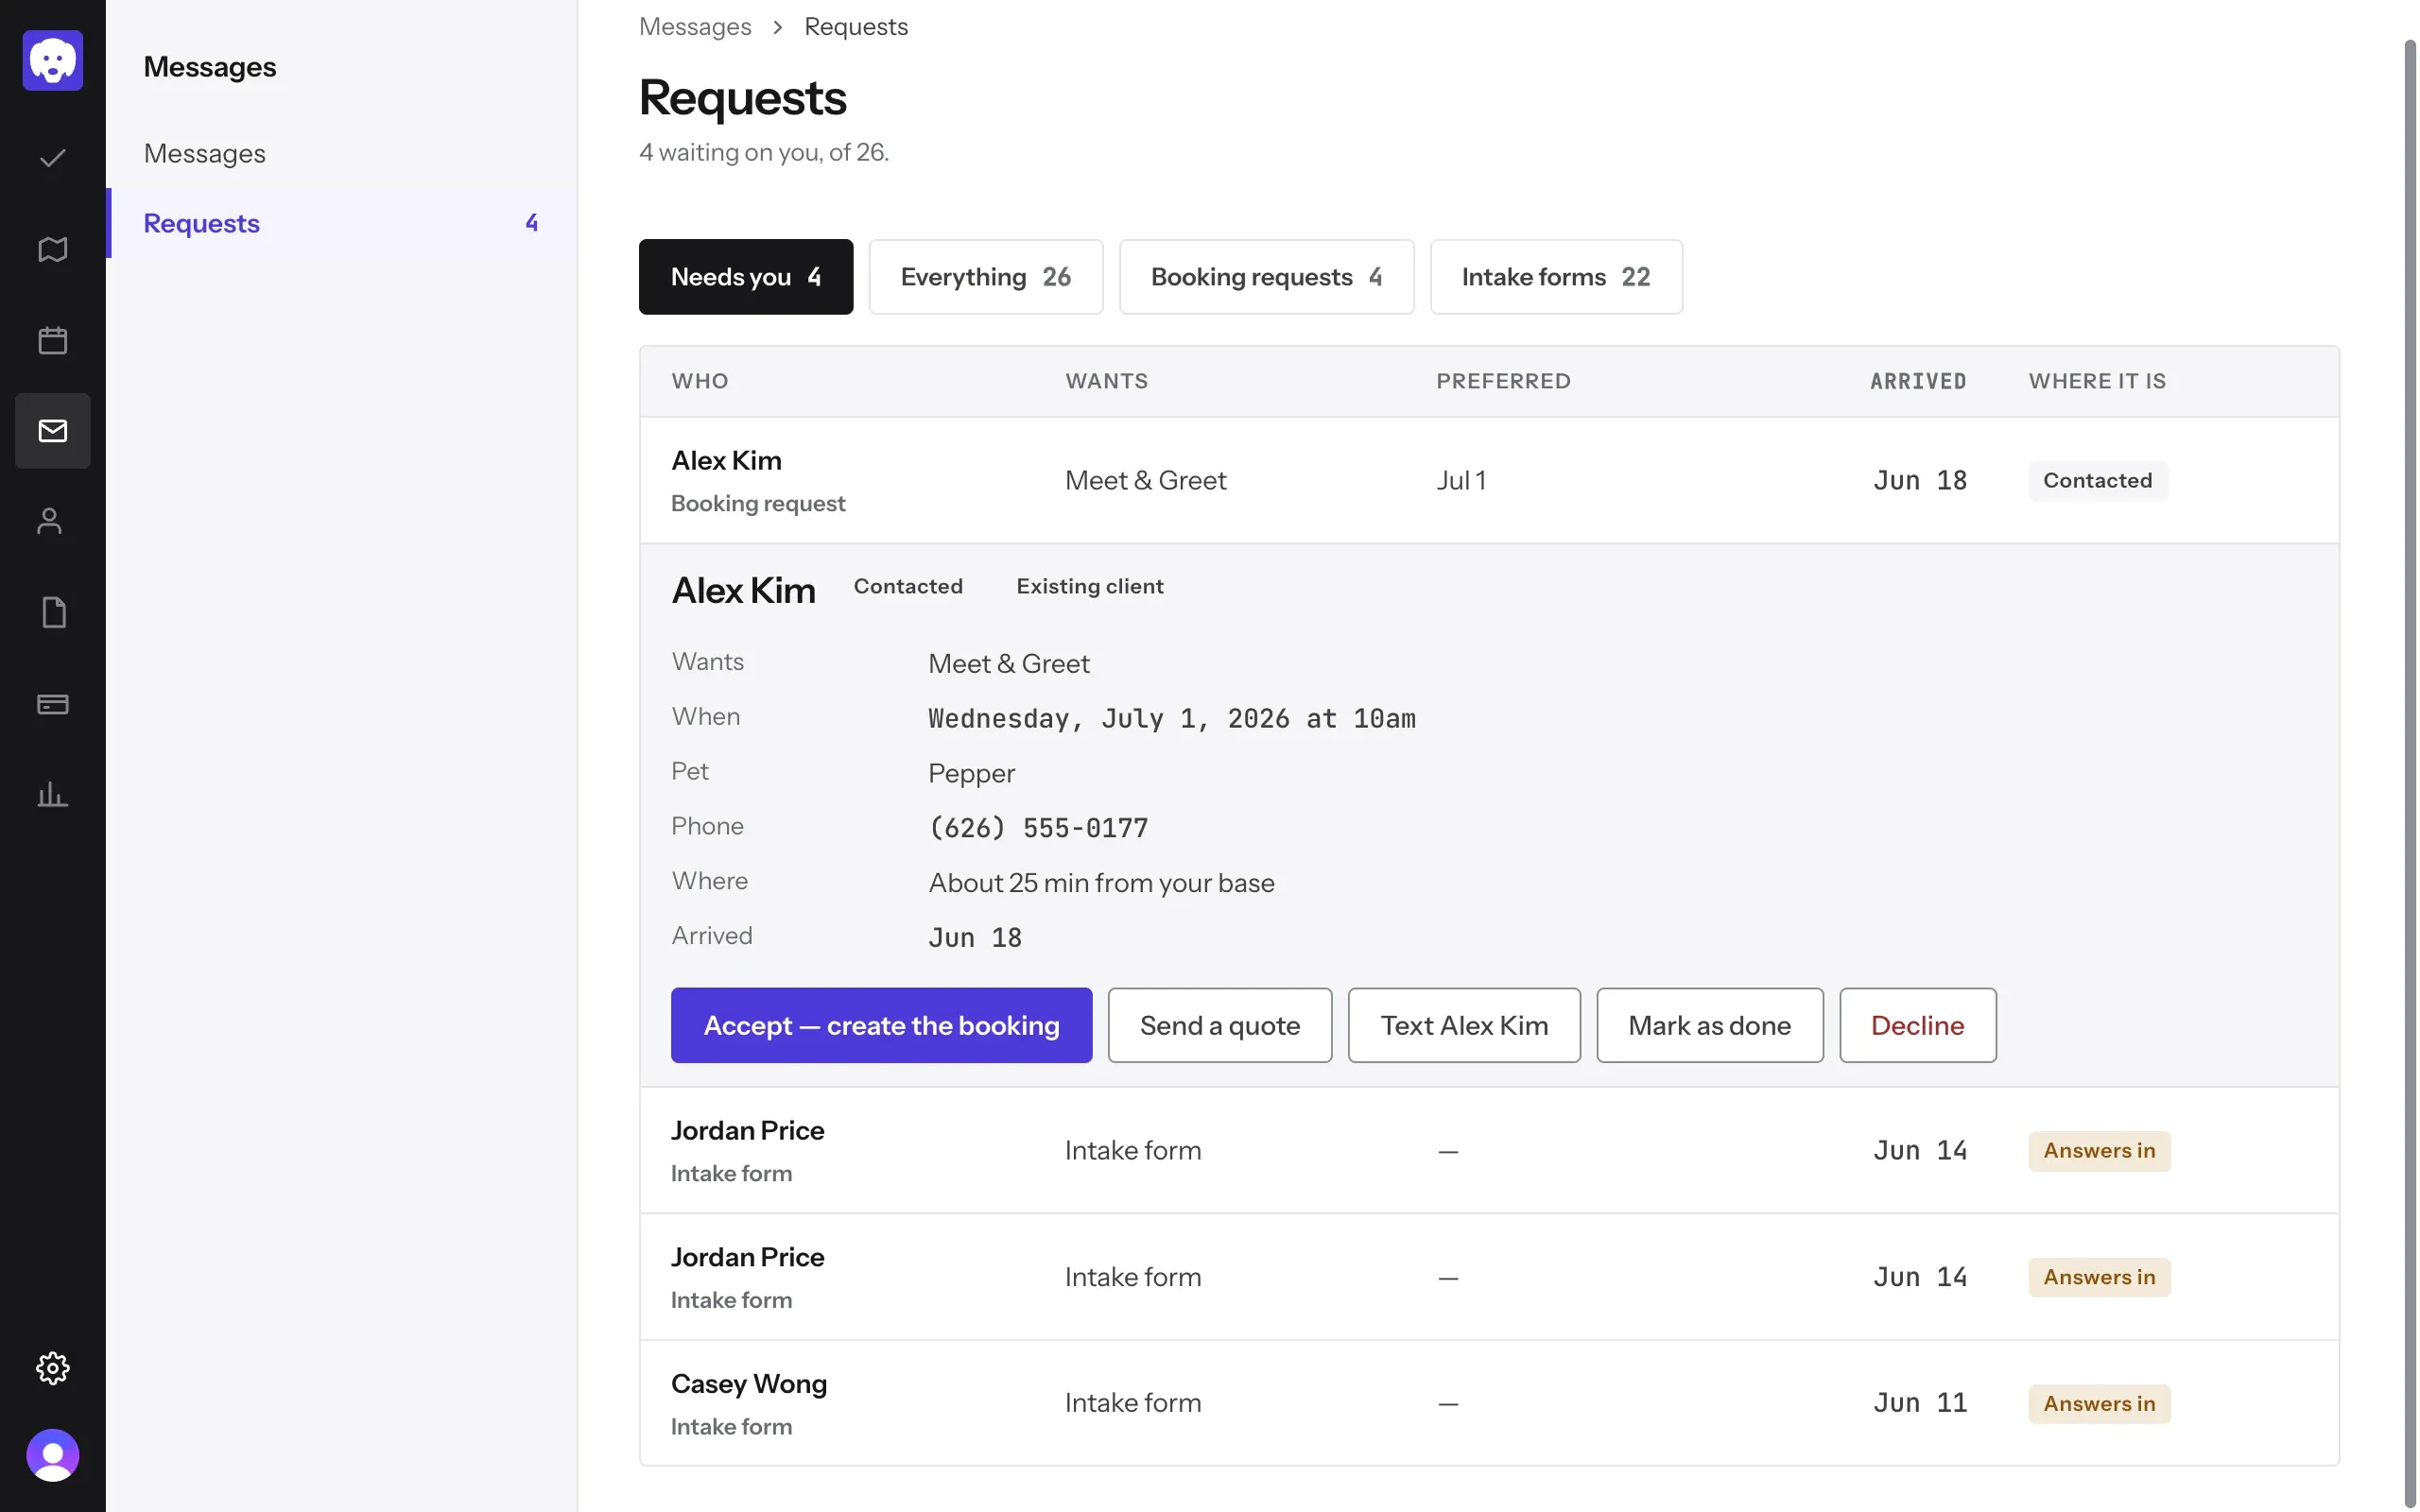Click pet name Pepper
2420x1512 pixels.
point(971,773)
